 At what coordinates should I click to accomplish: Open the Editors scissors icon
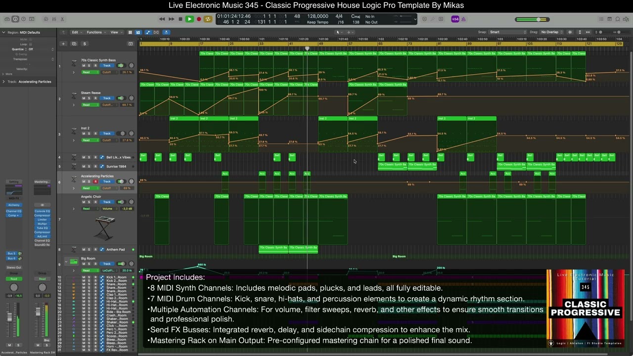pyautogui.click(x=62, y=19)
